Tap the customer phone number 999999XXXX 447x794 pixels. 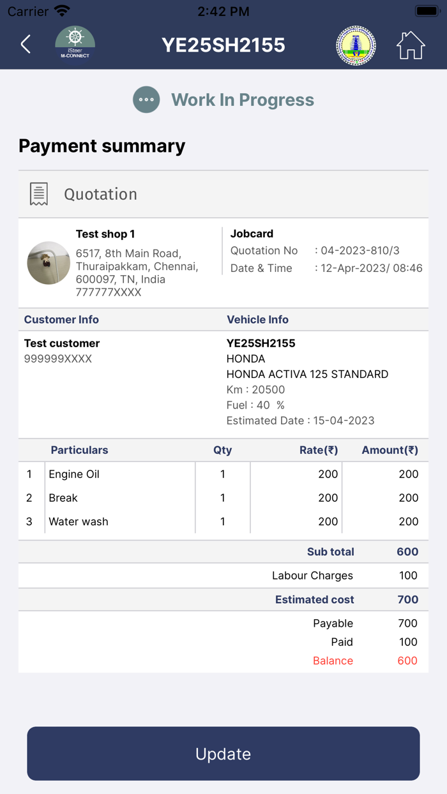coord(58,359)
